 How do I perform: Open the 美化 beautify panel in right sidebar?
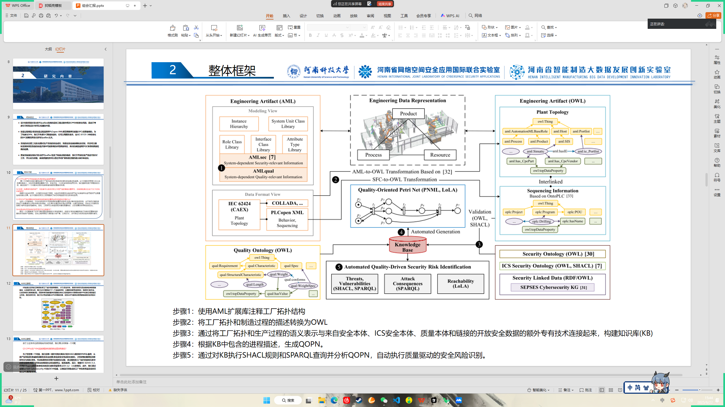click(717, 104)
